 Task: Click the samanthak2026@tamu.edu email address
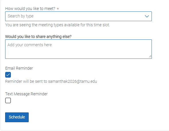click(72, 81)
